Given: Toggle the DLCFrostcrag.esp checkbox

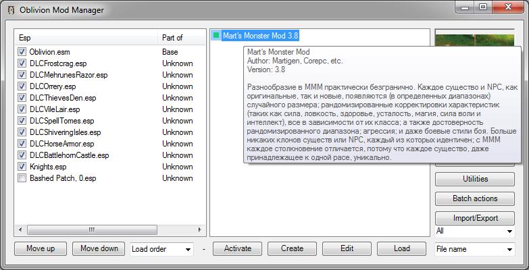Looking at the screenshot, I should click(x=22, y=63).
